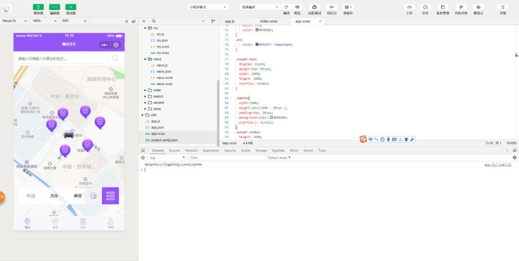Click the 切后台 switch background icon
The image size is (519, 261).
(x=332, y=7)
